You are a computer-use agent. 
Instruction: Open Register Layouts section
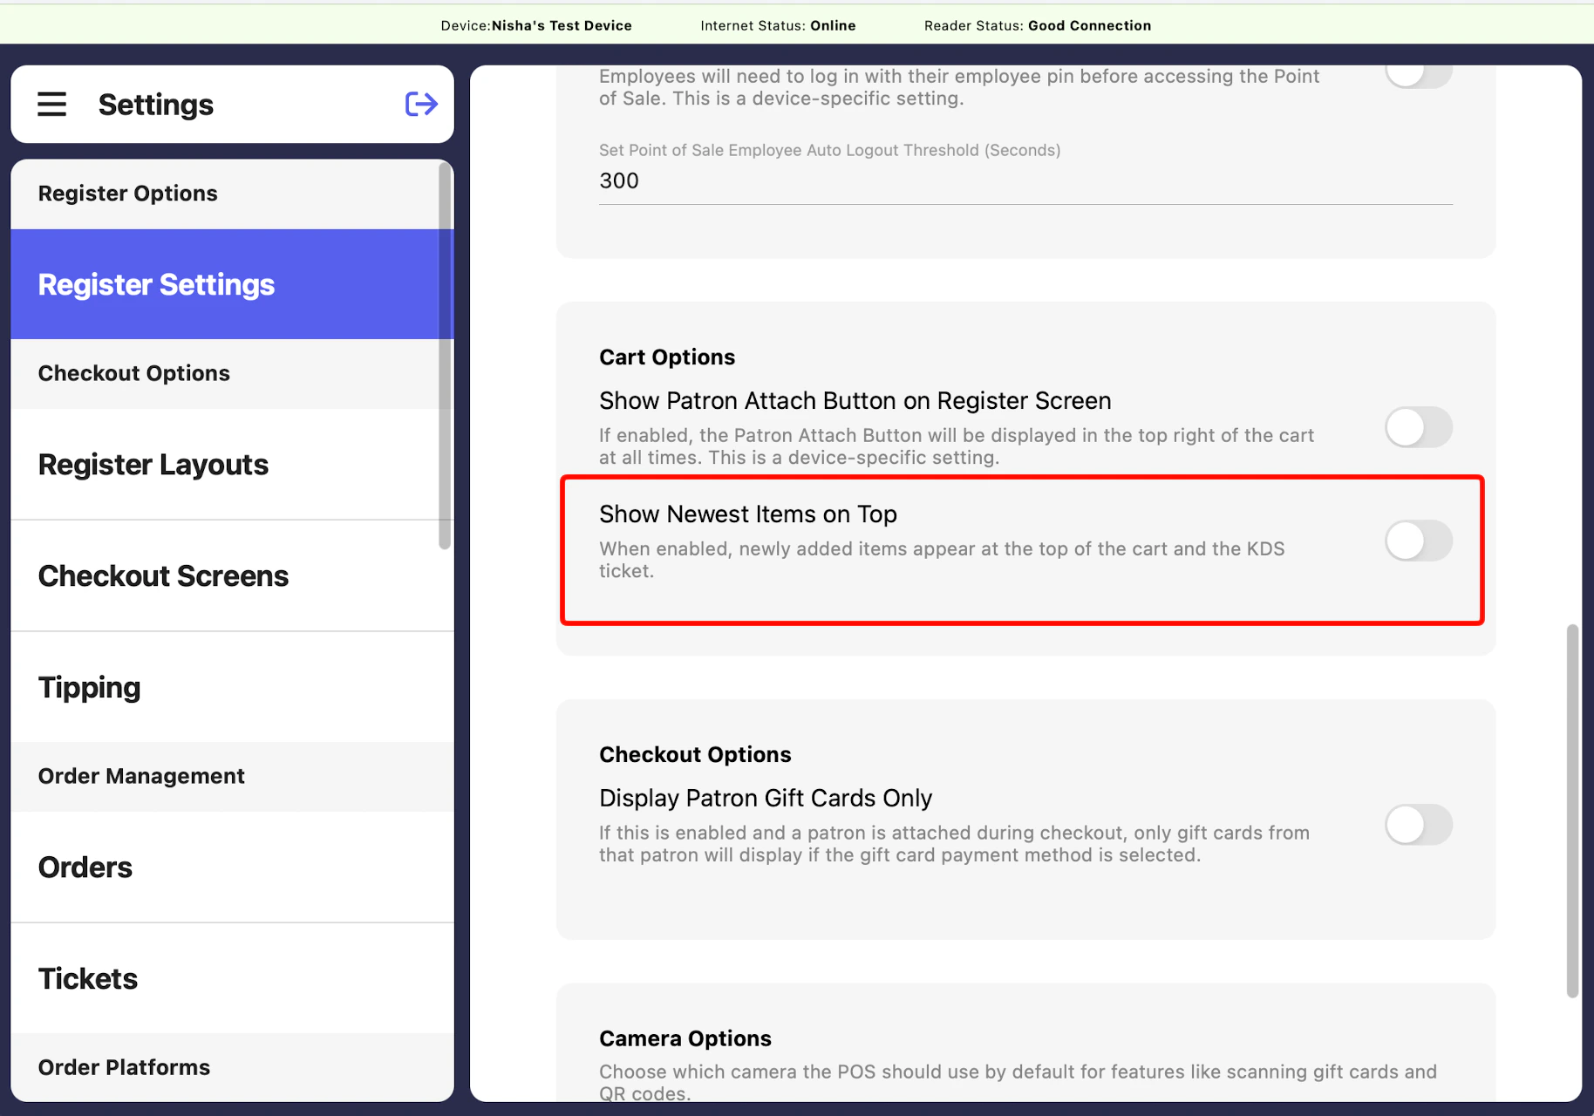click(232, 465)
